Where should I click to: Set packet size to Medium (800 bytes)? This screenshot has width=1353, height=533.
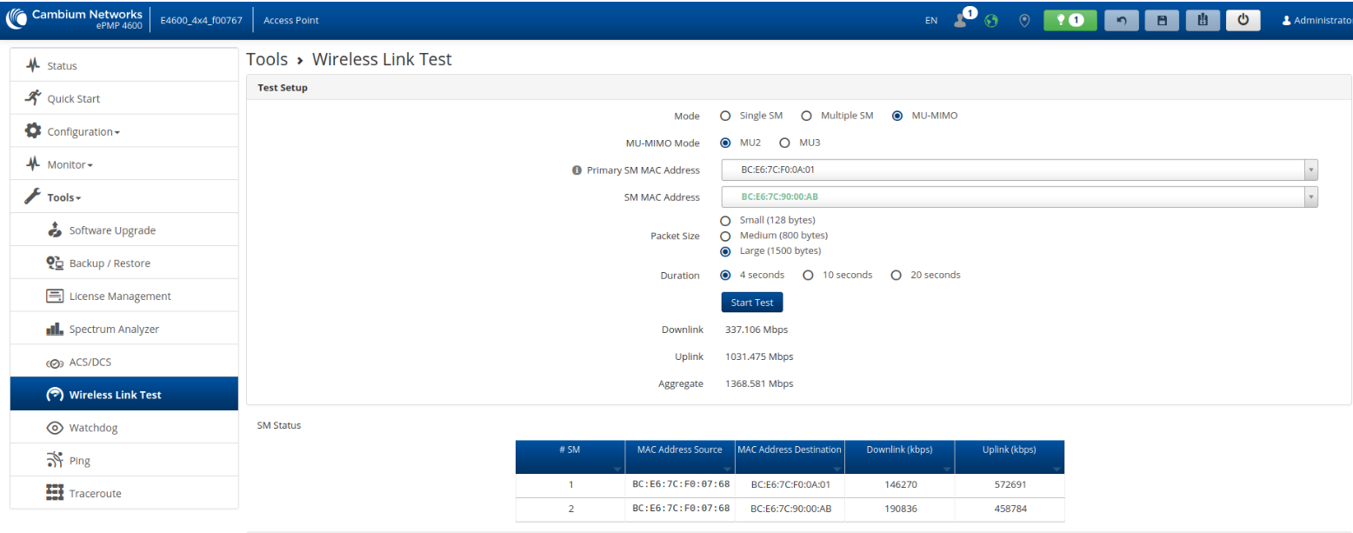(725, 236)
